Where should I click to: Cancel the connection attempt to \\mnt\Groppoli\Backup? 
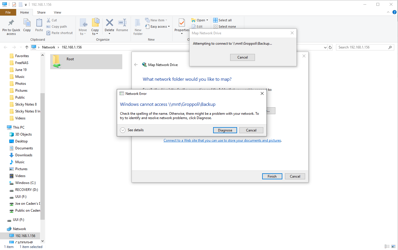(x=243, y=57)
